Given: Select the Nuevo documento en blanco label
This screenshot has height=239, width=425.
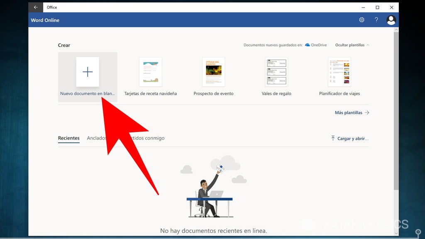Looking at the screenshot, I should pos(88,93).
